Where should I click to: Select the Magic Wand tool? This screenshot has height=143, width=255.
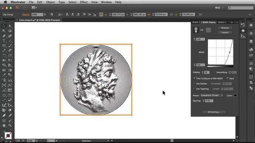click(4, 31)
